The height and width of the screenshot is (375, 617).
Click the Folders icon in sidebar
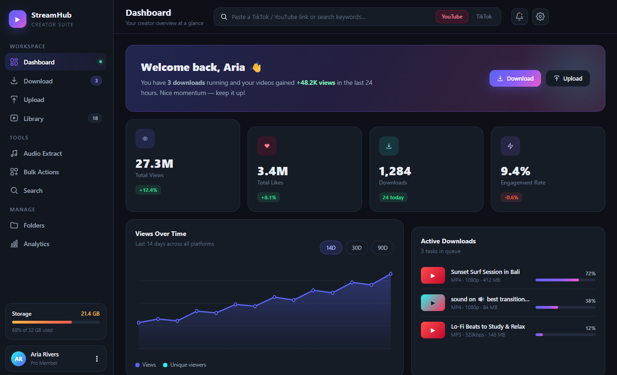(x=14, y=225)
